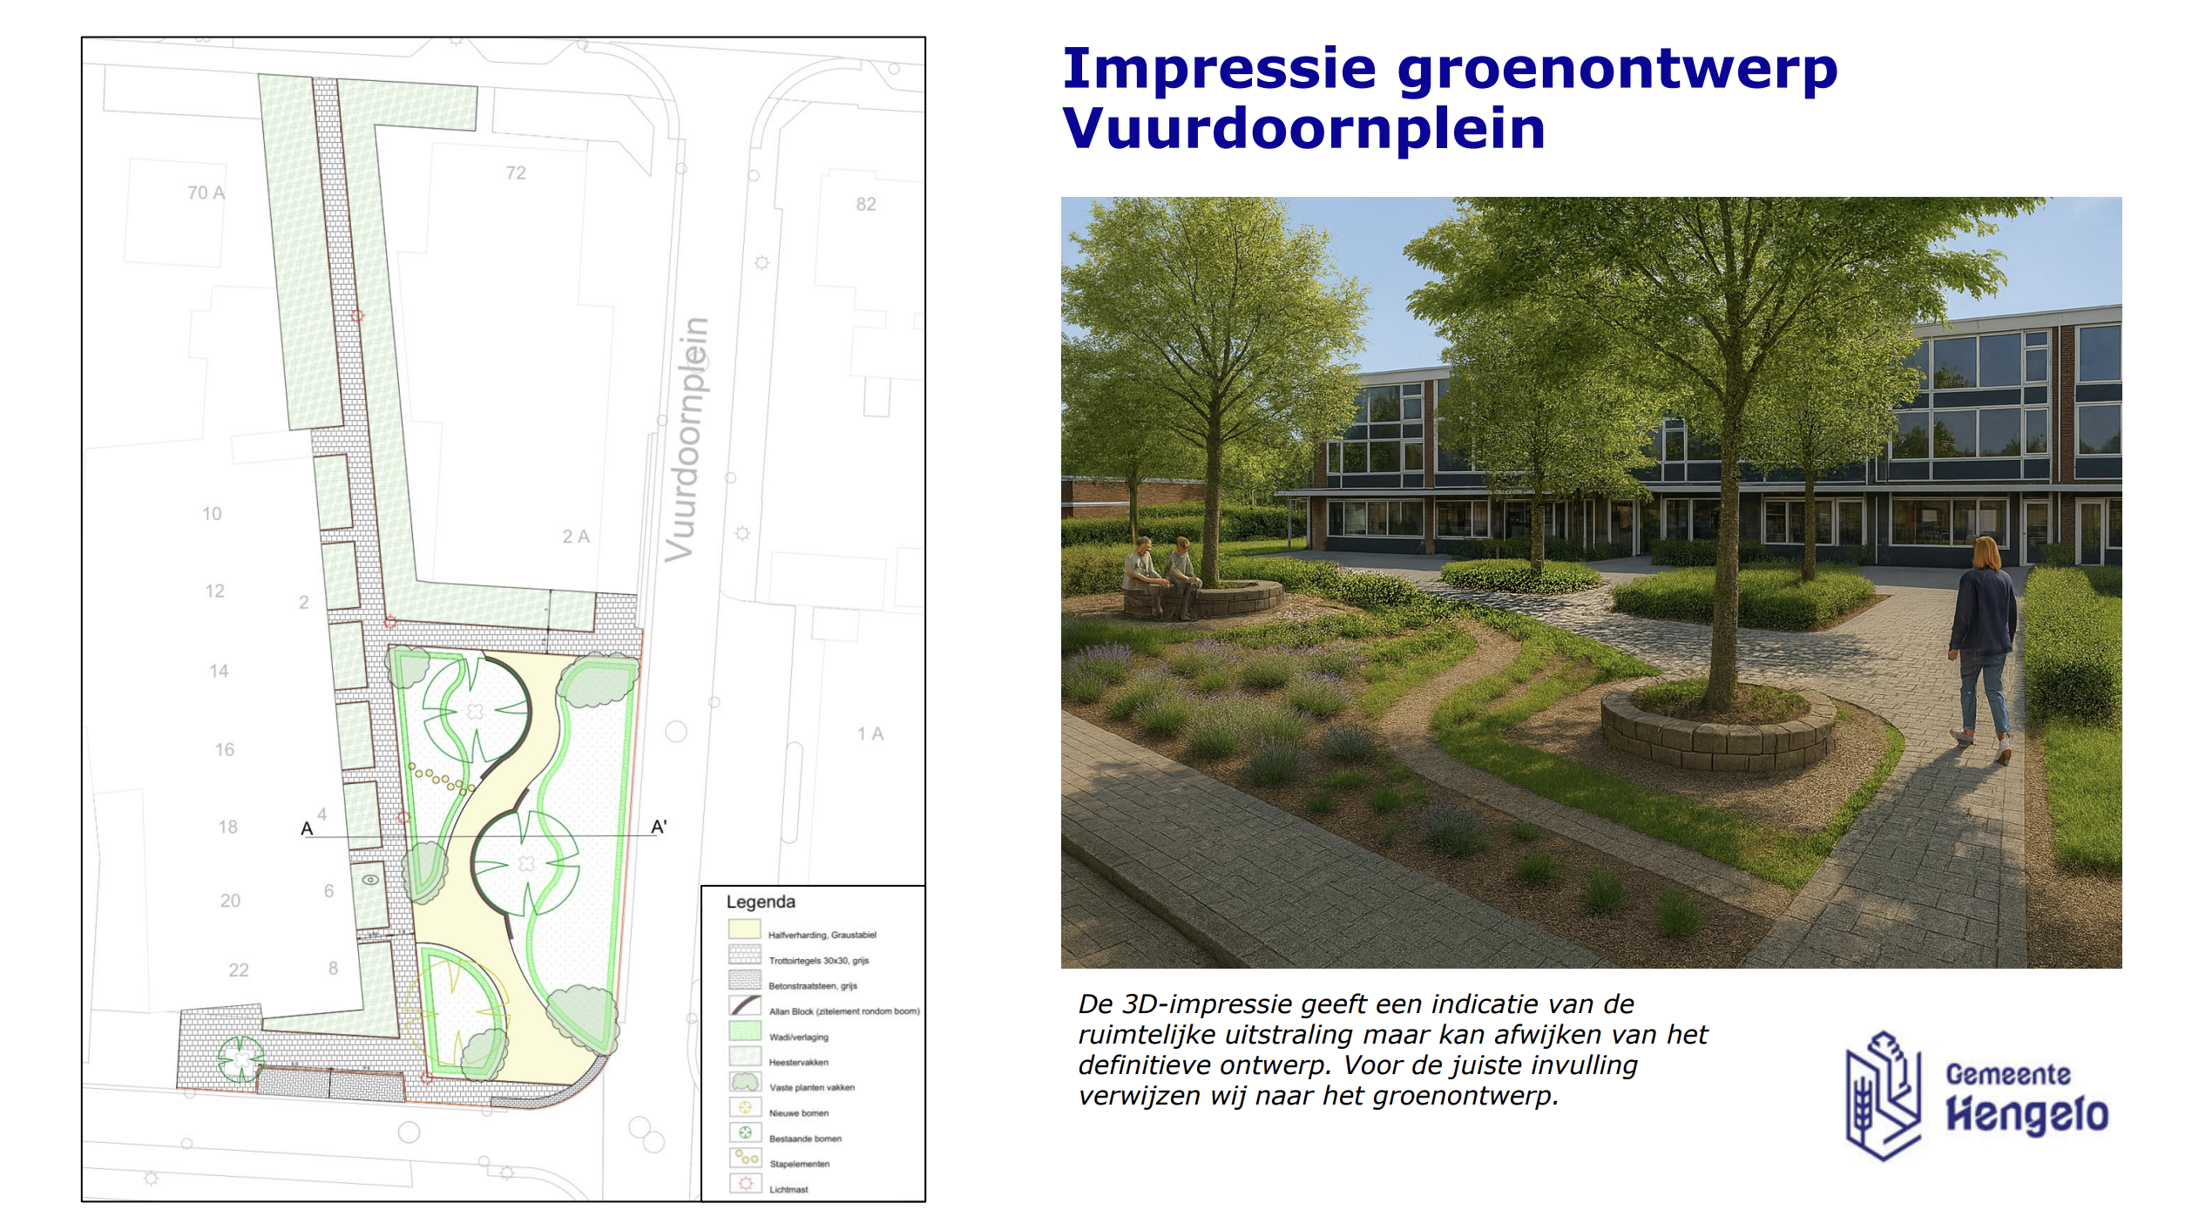This screenshot has height=1230, width=2199.
Task: Click the green Wadi/verlaging legend swatch
Action: (x=745, y=1031)
